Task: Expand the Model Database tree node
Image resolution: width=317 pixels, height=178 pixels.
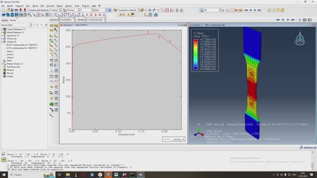Action: tap(2, 33)
